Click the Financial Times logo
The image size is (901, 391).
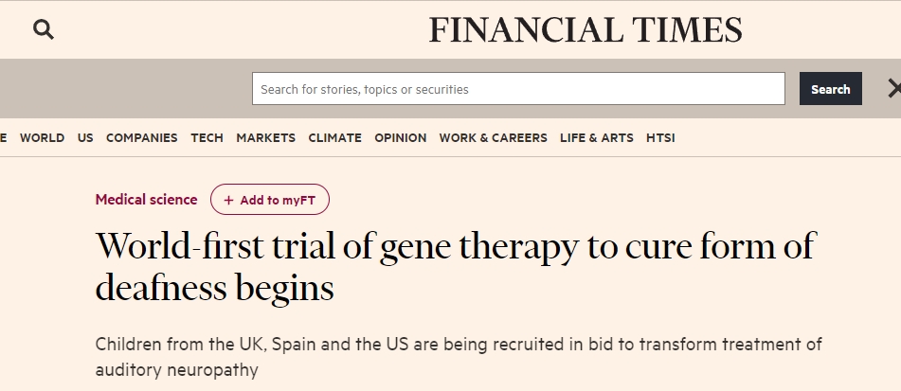pos(586,30)
